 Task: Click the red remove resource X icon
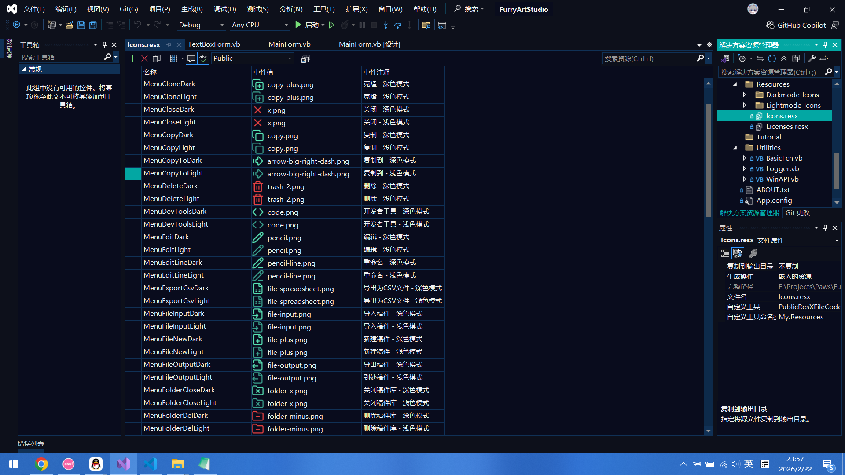(x=144, y=58)
